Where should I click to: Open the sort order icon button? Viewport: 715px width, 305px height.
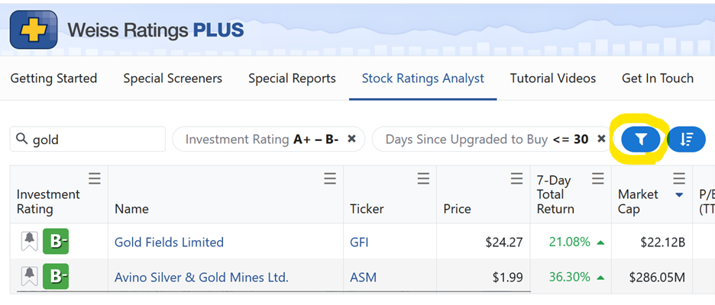(x=686, y=140)
